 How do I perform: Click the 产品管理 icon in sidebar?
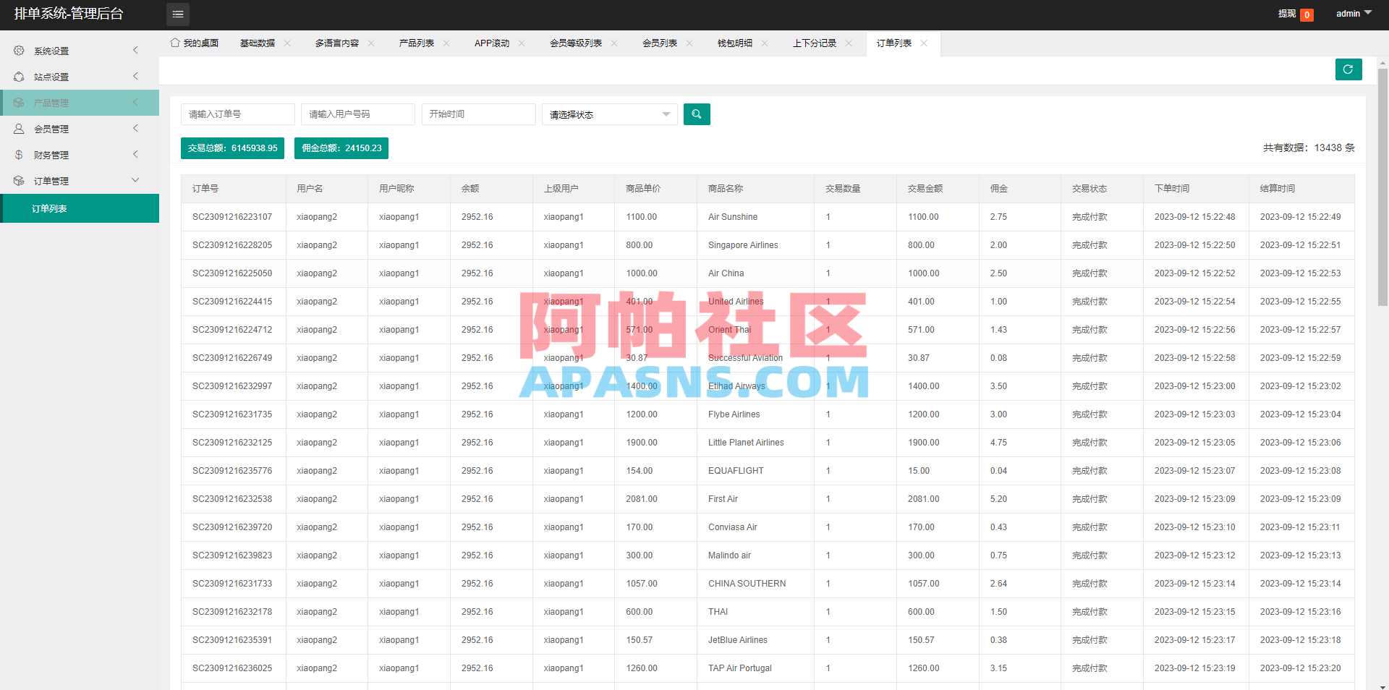coord(18,102)
